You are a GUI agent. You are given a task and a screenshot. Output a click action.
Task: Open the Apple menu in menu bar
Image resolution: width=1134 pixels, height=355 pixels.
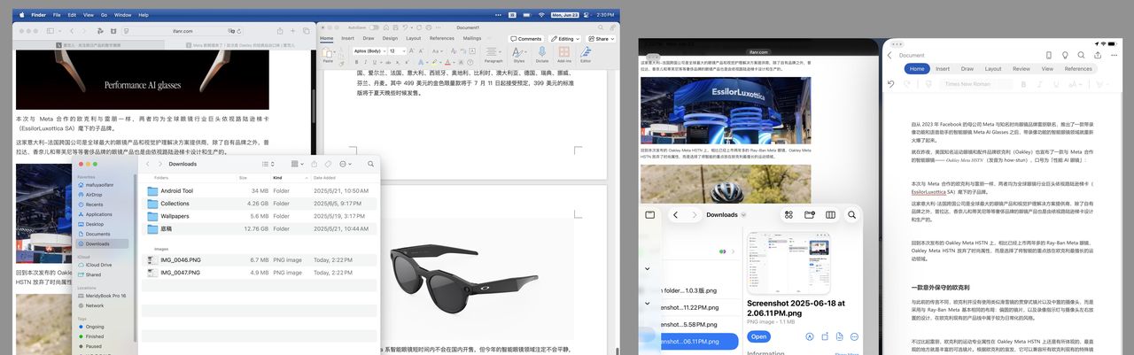coord(22,15)
